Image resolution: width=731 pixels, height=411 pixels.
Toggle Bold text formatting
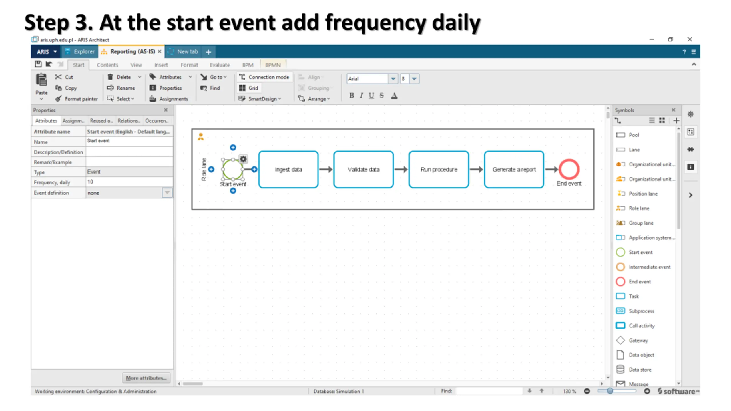[352, 96]
